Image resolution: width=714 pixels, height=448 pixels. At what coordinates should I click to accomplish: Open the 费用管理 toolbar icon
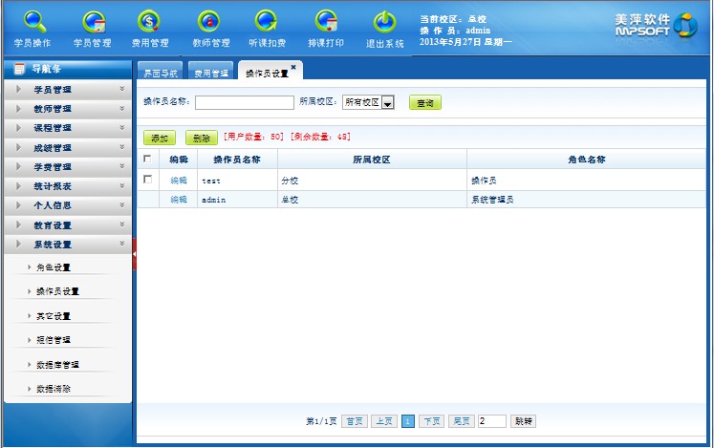(150, 22)
